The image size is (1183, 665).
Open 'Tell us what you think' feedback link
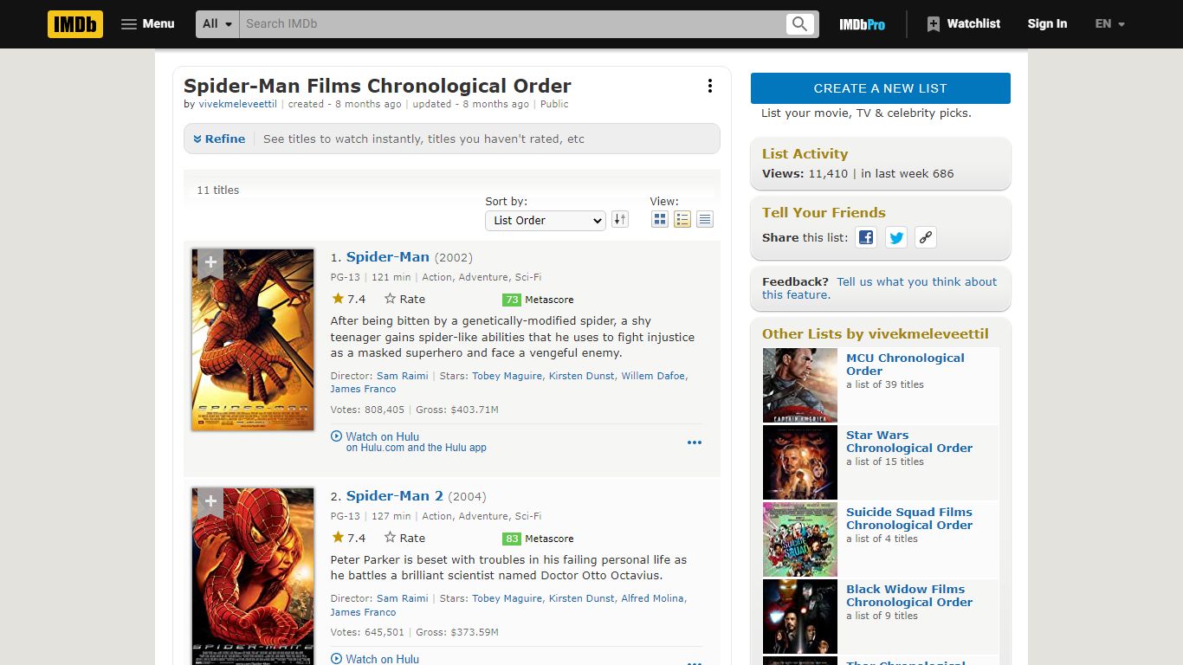pos(879,288)
